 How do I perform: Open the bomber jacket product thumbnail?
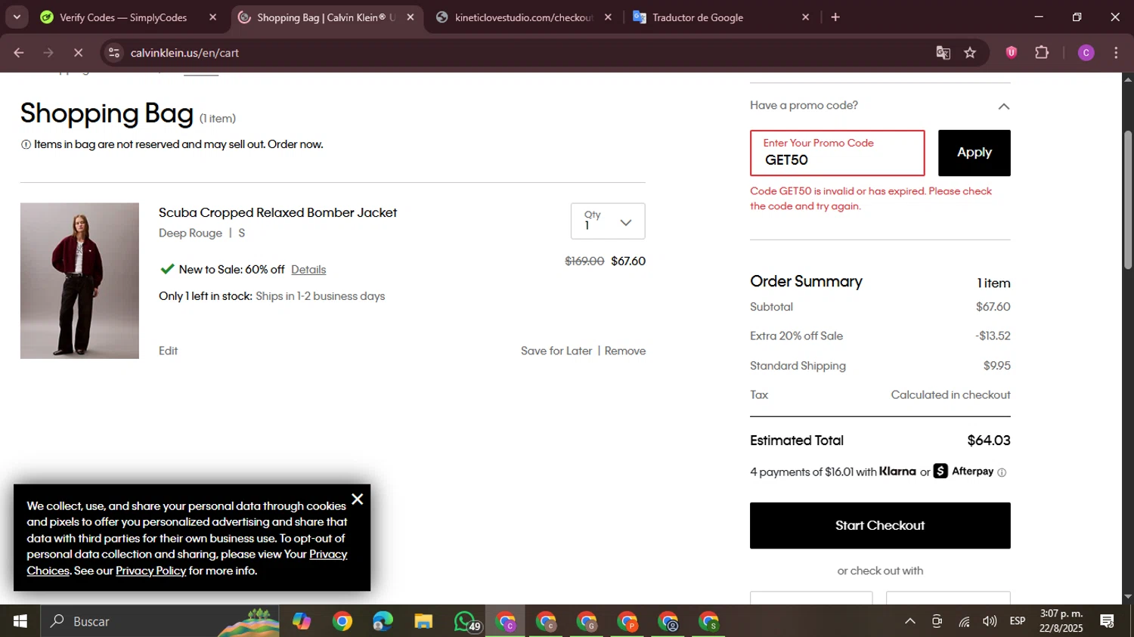click(79, 280)
